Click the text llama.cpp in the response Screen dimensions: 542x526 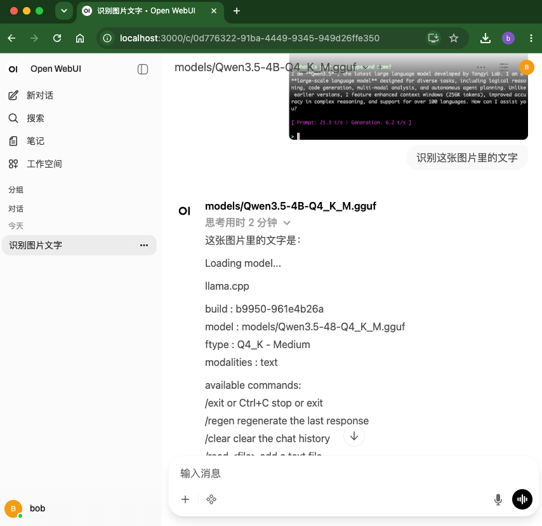pyautogui.click(x=227, y=286)
